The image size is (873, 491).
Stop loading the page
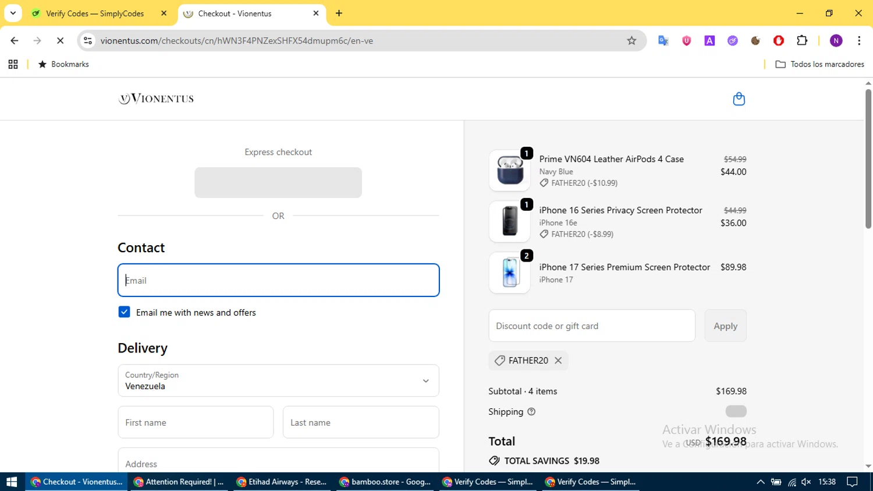coord(60,41)
